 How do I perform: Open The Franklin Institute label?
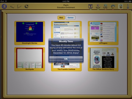66,69
